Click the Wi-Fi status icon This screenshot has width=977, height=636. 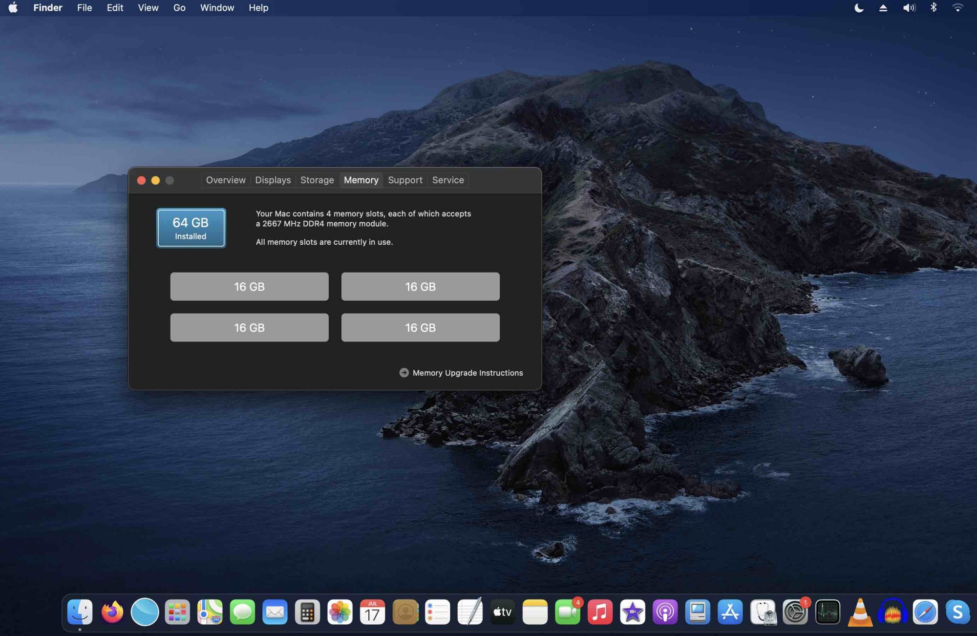point(957,8)
